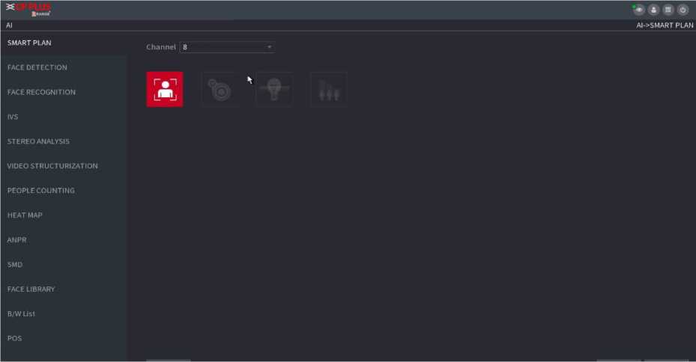This screenshot has width=696, height=362.
Task: Open HEAT MAP settings in sidebar
Action: [x=25, y=215]
